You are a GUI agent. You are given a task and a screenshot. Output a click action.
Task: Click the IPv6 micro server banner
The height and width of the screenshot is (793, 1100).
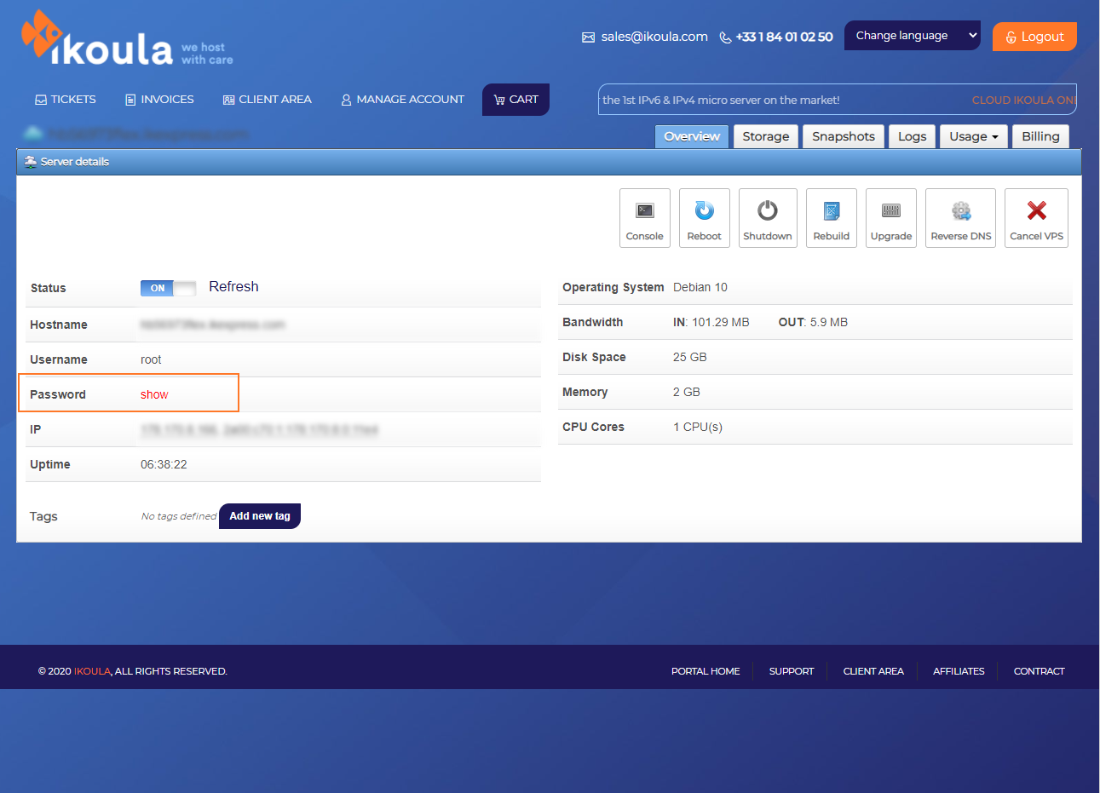(721, 100)
